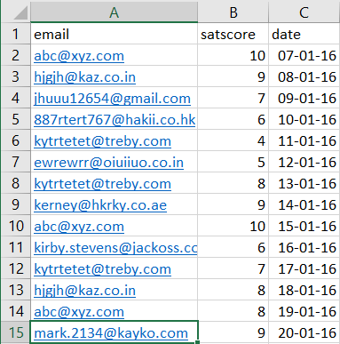Select row 14 header

coord(16,311)
